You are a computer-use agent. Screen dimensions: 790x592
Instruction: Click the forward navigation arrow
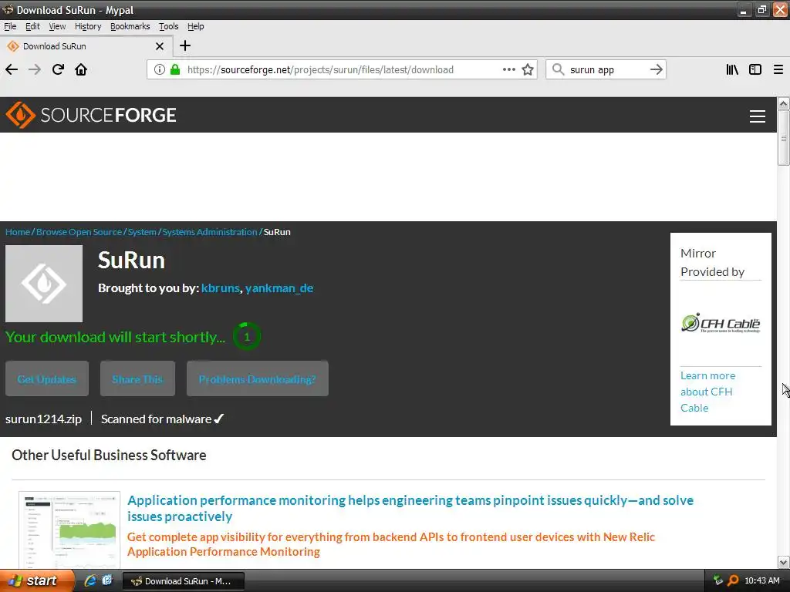tap(35, 69)
